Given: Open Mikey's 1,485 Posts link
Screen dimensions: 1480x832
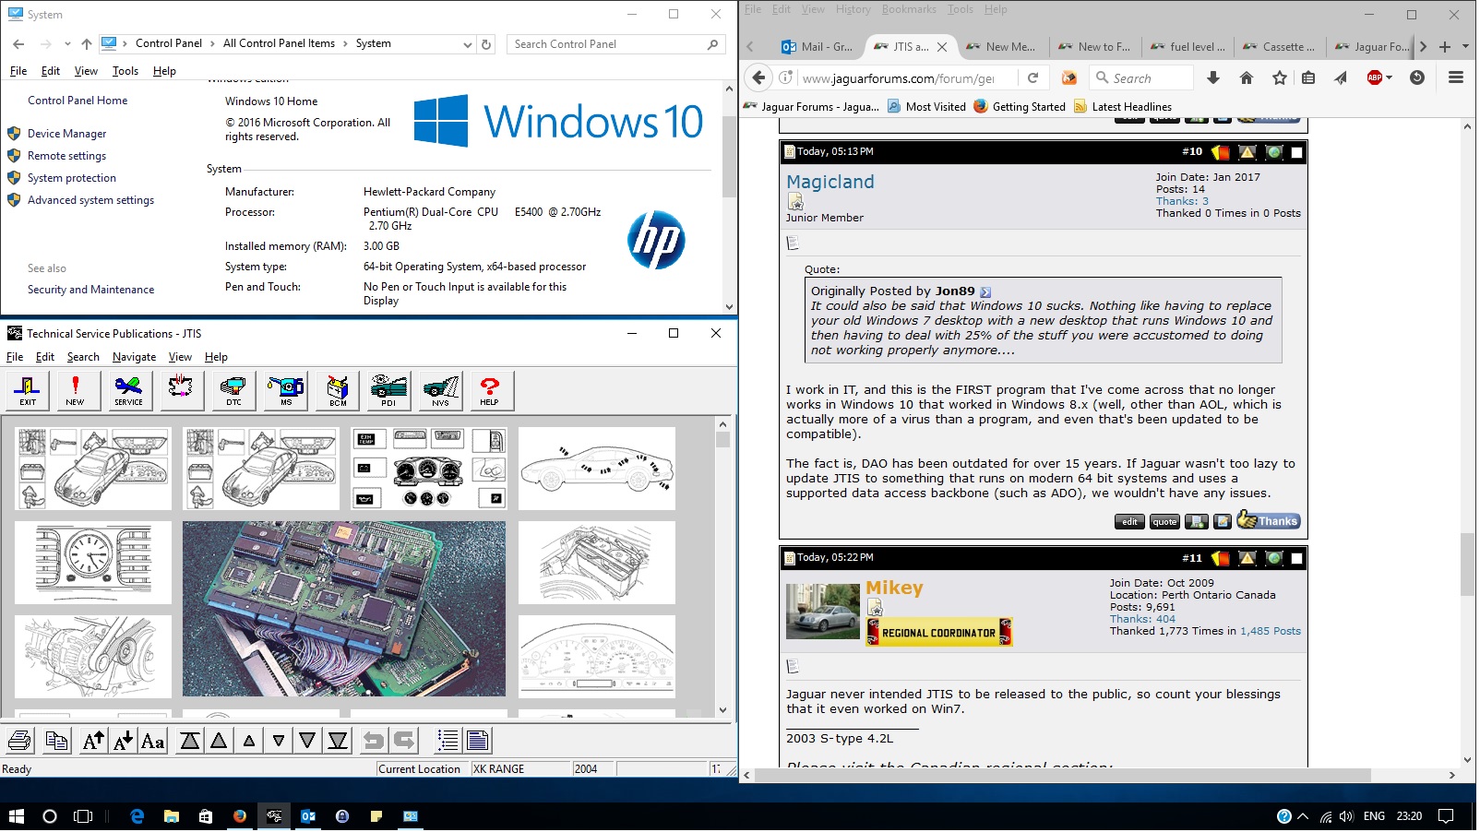Looking at the screenshot, I should click(x=1271, y=631).
